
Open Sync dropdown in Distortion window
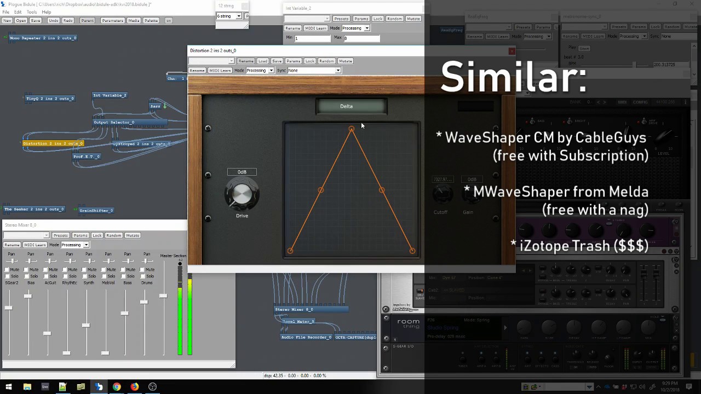314,71
